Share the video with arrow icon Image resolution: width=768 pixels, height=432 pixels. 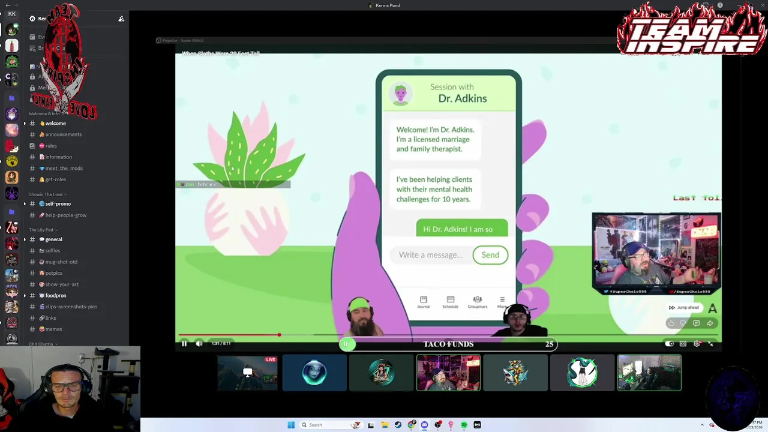pyautogui.click(x=710, y=323)
